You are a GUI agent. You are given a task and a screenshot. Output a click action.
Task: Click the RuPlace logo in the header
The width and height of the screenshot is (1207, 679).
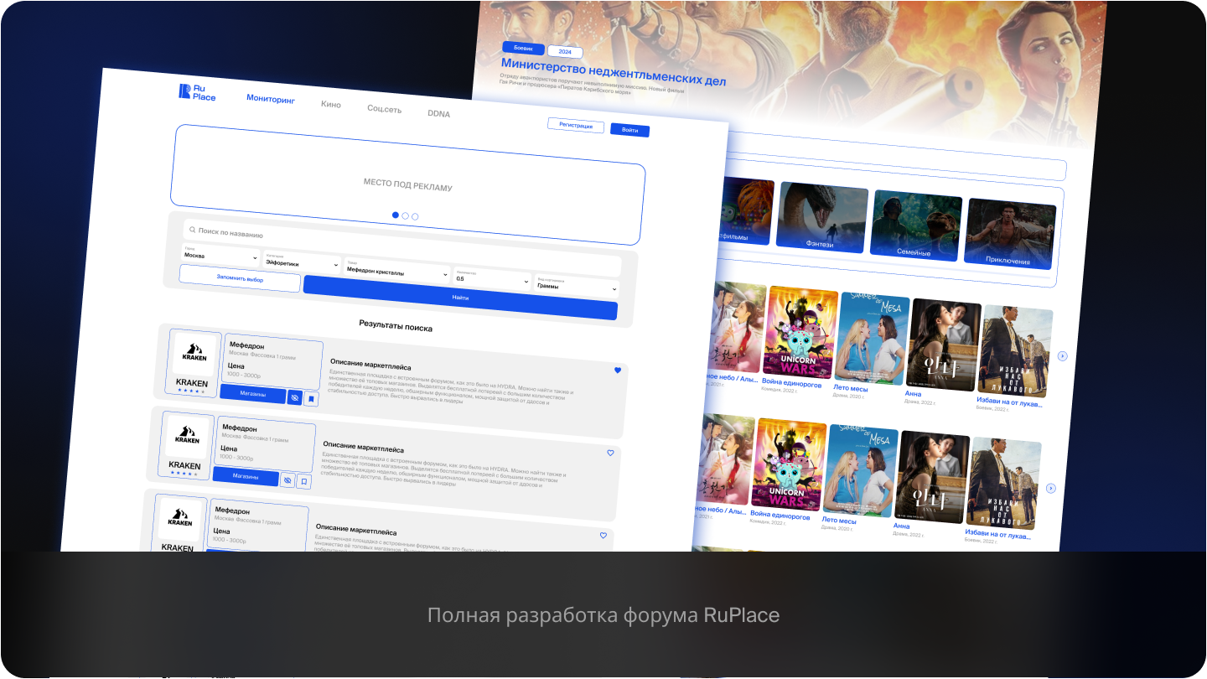coord(197,92)
